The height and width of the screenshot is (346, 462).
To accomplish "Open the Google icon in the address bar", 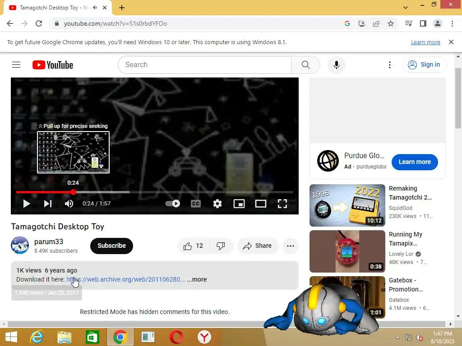I will click(x=347, y=23).
